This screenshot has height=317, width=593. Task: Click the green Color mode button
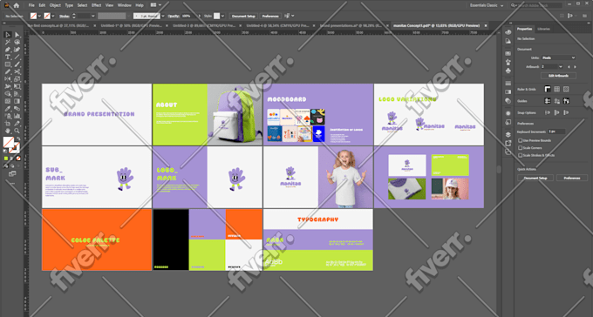[6, 158]
